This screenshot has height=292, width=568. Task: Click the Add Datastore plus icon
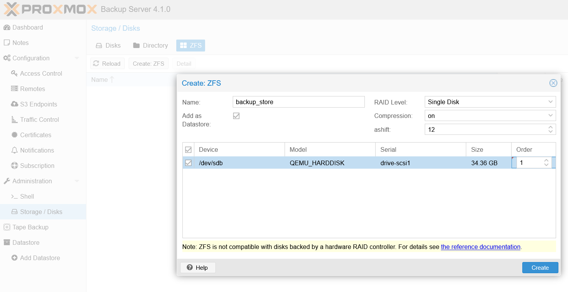14,258
